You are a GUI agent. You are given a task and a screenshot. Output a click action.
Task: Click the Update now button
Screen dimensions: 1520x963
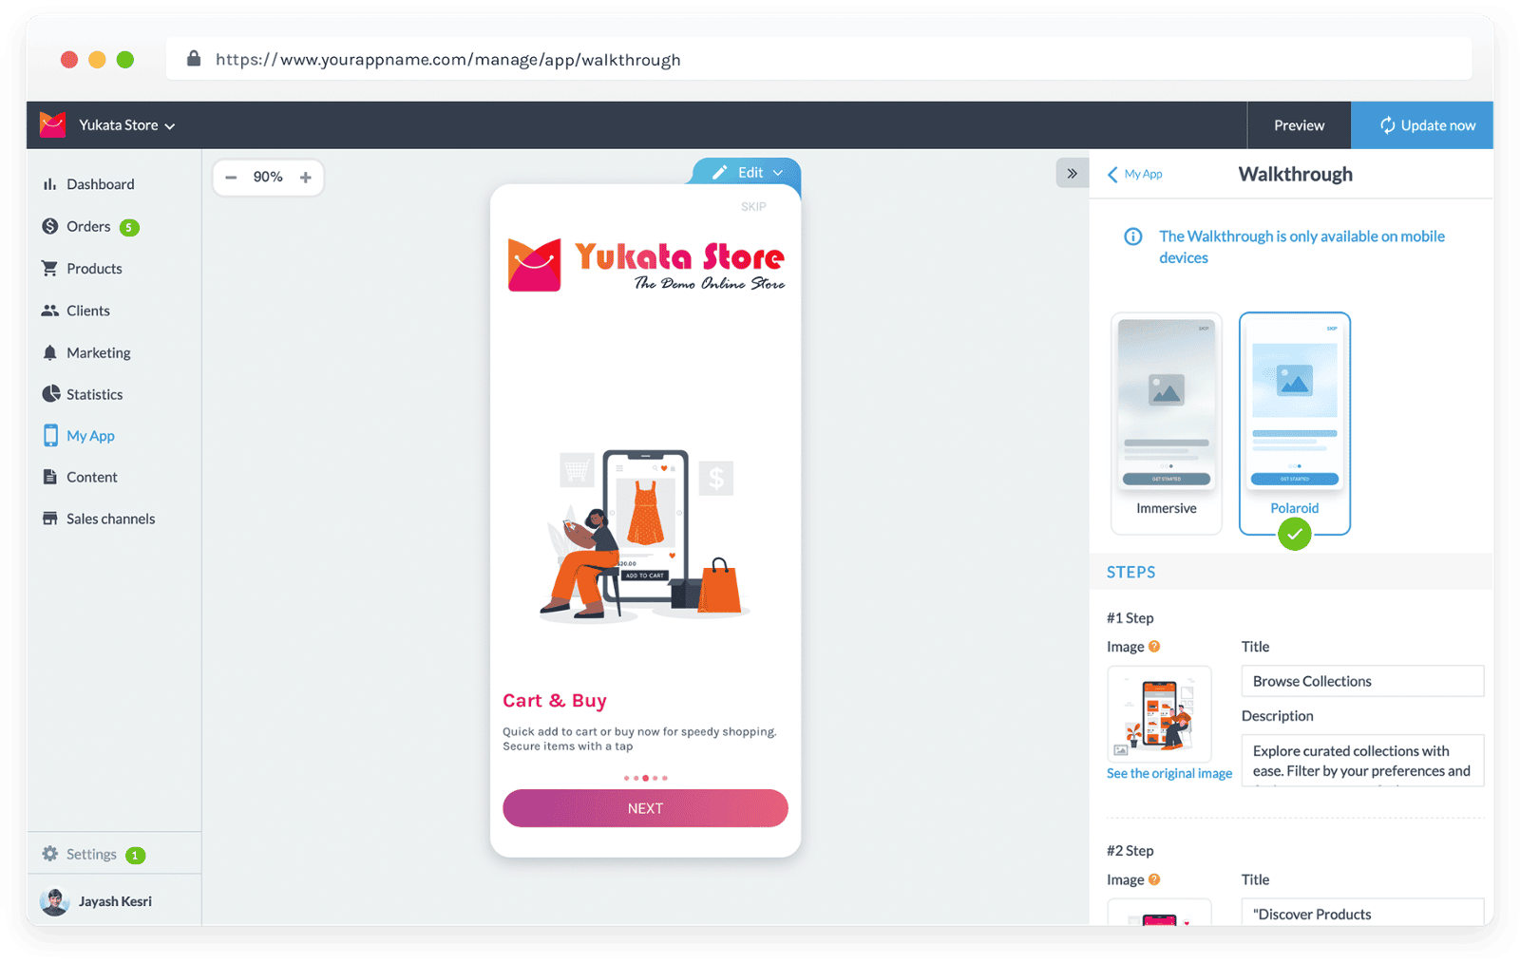[1422, 124]
